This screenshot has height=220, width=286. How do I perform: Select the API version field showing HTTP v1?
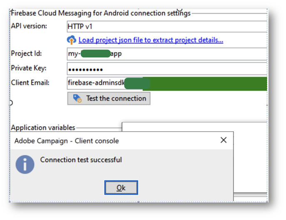[x=167, y=26]
